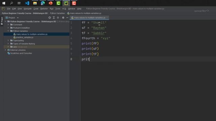Click project root breadcrumb in navigation bar

[25, 13]
